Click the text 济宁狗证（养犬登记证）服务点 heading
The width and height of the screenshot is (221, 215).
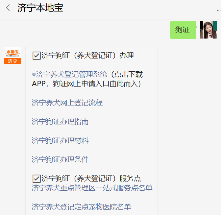click(91, 178)
